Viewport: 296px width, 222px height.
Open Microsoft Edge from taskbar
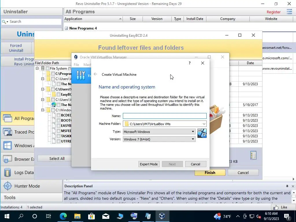click(x=63, y=216)
